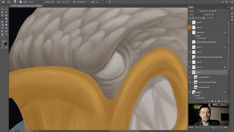Image resolution: width=234 pixels, height=132 pixels.
Task: Create new adjustment layer button
Action: (x=215, y=101)
